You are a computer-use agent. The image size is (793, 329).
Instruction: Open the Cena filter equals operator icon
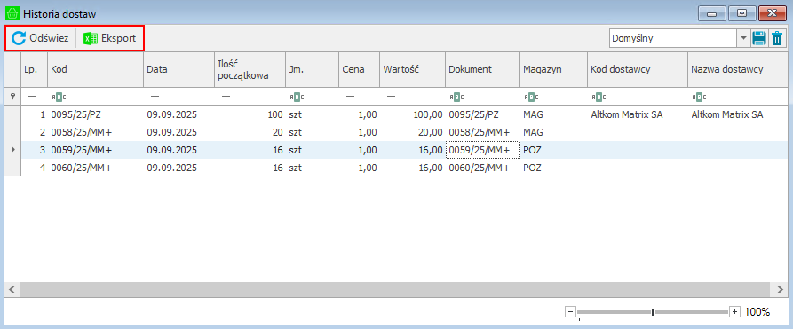coord(350,97)
